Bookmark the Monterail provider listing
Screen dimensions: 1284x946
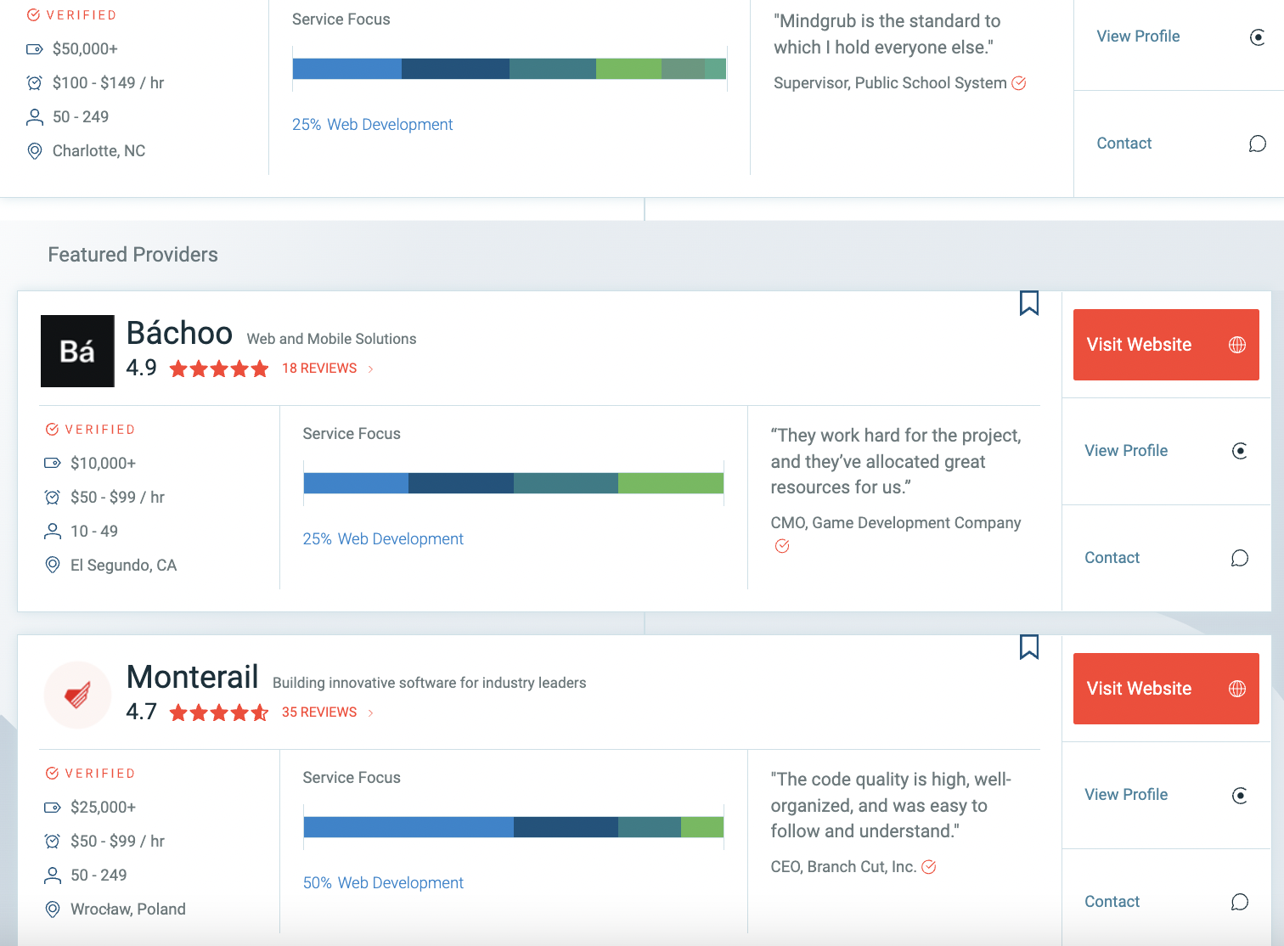pos(1028,647)
